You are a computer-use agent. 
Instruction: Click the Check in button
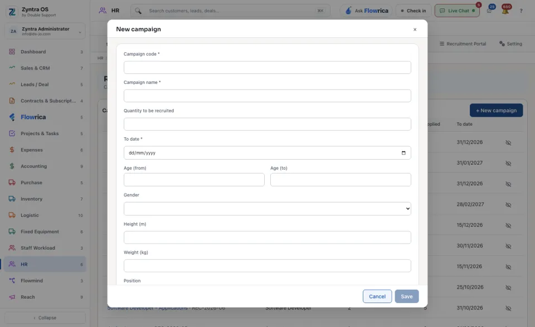414,11
